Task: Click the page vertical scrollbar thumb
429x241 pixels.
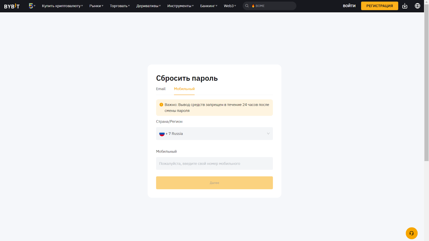Action: pos(426,82)
